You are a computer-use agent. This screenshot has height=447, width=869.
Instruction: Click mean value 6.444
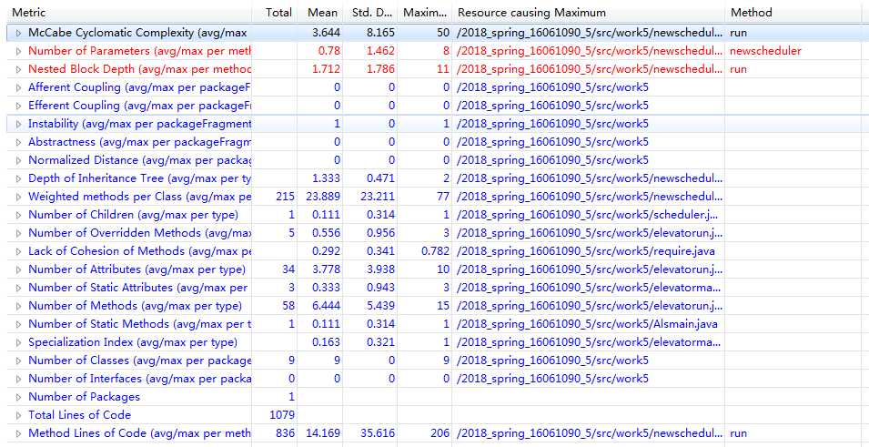(x=326, y=306)
